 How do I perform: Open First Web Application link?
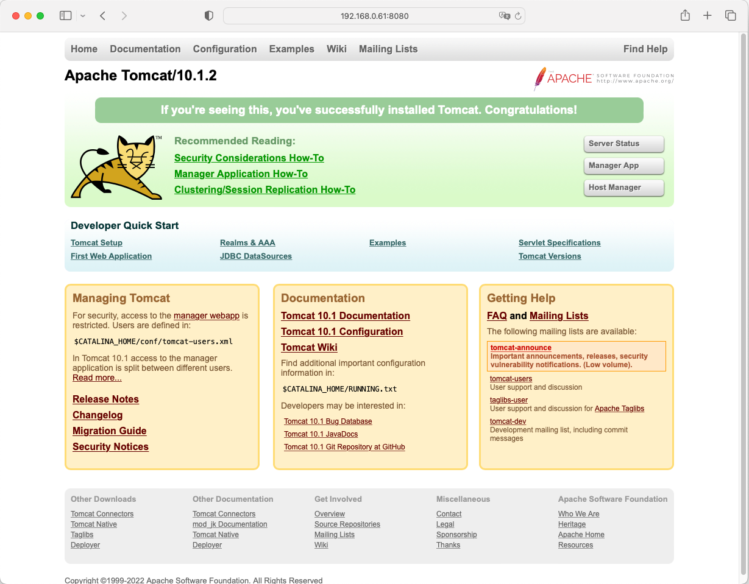click(111, 256)
